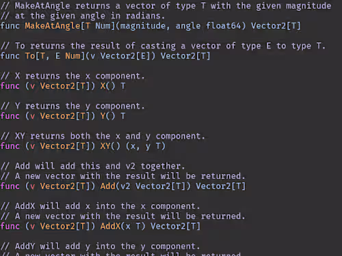
Task: Click the '(x, y T)' return values of XY
Action: click(x=145, y=146)
